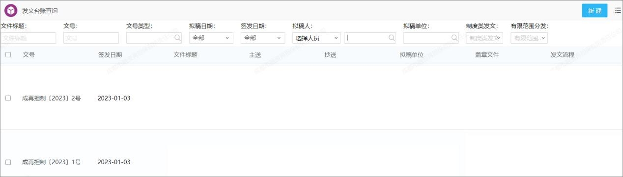Click the 主送 column header
This screenshot has width=623, height=177.
255,55
